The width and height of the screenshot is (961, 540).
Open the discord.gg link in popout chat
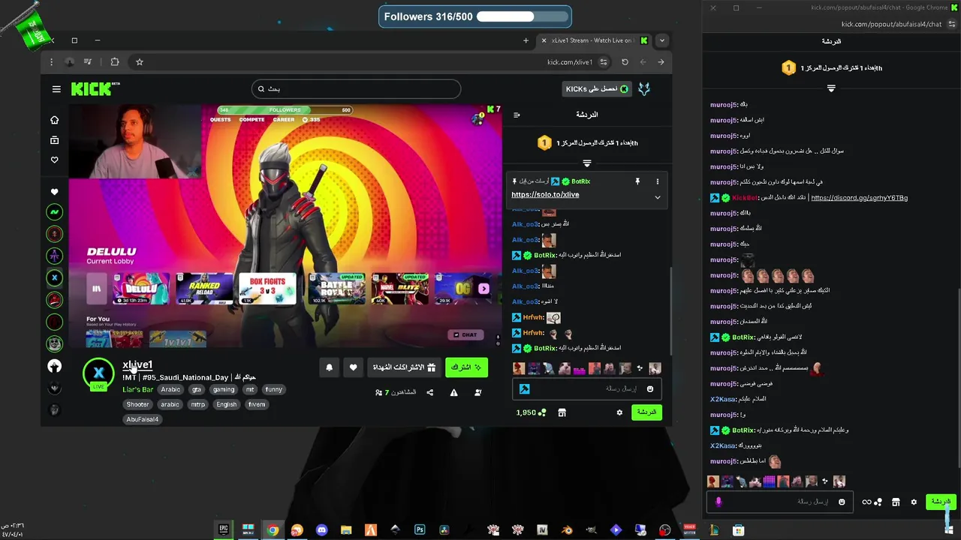pos(859,198)
